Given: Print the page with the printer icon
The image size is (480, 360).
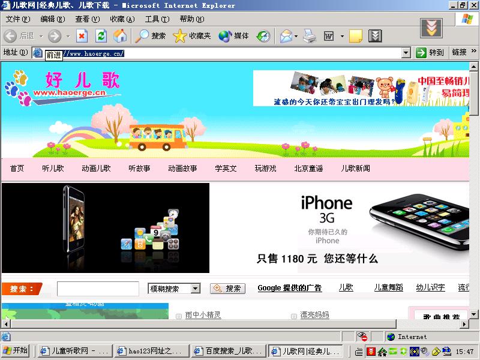Looking at the screenshot, I should click(x=310, y=36).
